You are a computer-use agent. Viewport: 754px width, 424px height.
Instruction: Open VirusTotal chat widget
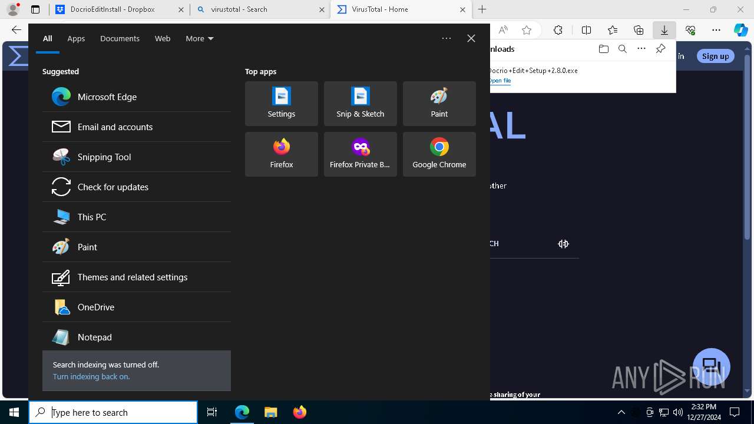(x=712, y=366)
